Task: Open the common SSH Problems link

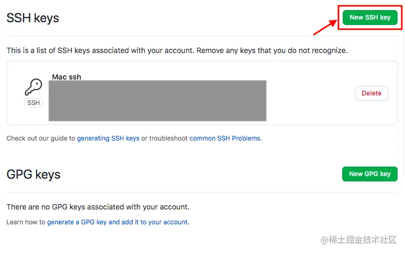Action: (225, 138)
